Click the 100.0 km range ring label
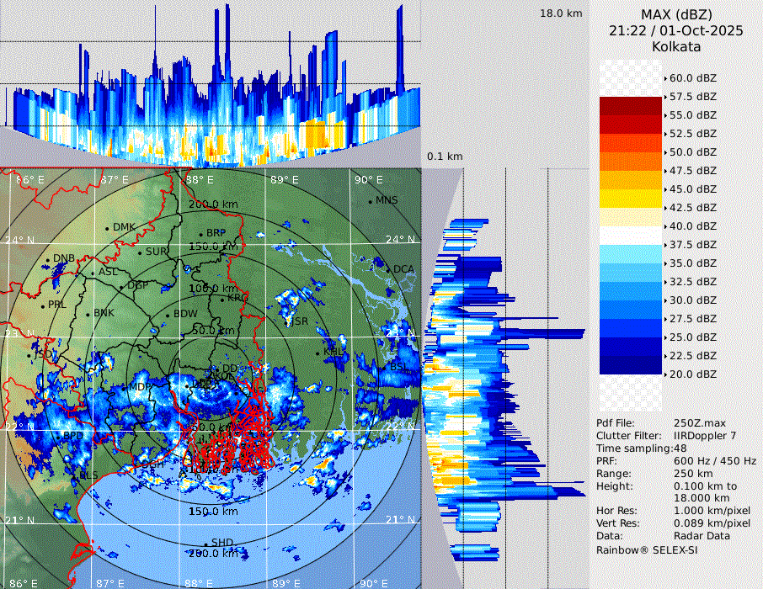Screen dimensions: 763x589 pyautogui.click(x=211, y=289)
